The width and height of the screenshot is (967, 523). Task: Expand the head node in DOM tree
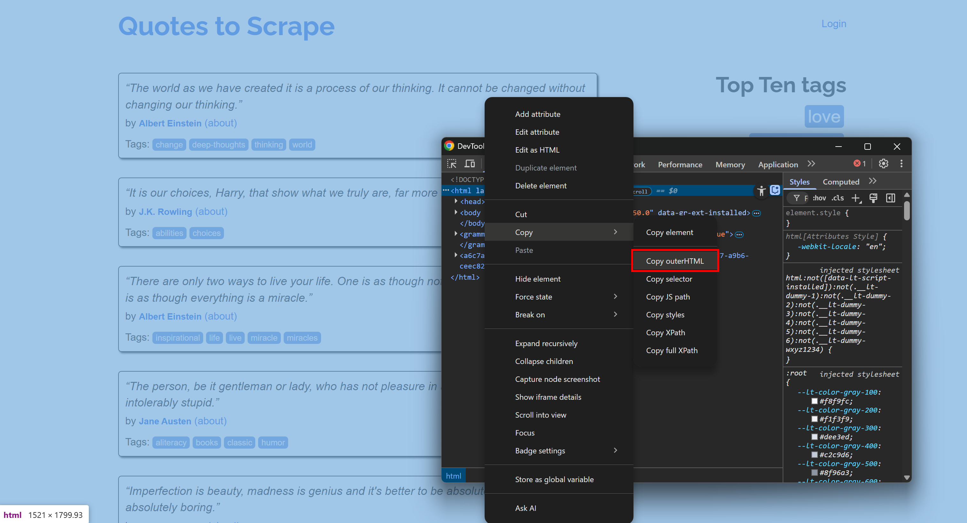click(456, 201)
